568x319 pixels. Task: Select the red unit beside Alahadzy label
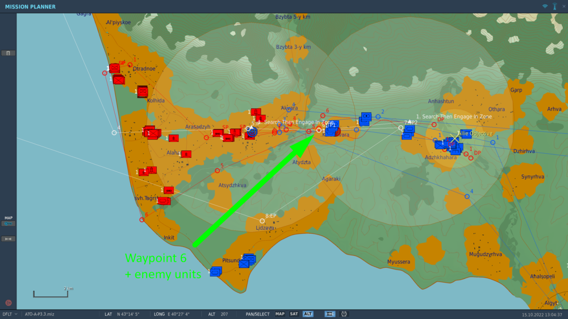(186, 154)
